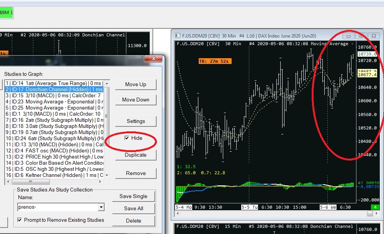The width and height of the screenshot is (384, 234).
Task: Toggle Prompt to Remove Existing Studies checkbox
Action: [x=20, y=220]
